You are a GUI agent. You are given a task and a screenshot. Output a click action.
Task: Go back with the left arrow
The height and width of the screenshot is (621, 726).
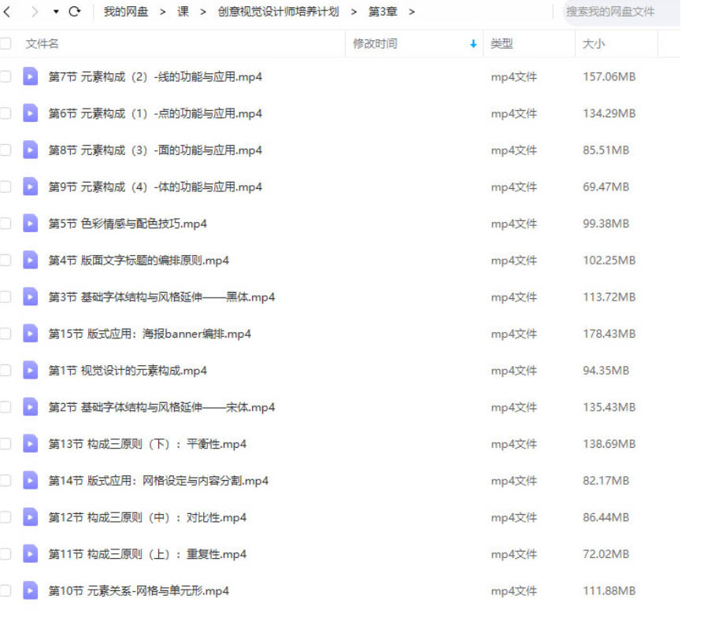7,12
